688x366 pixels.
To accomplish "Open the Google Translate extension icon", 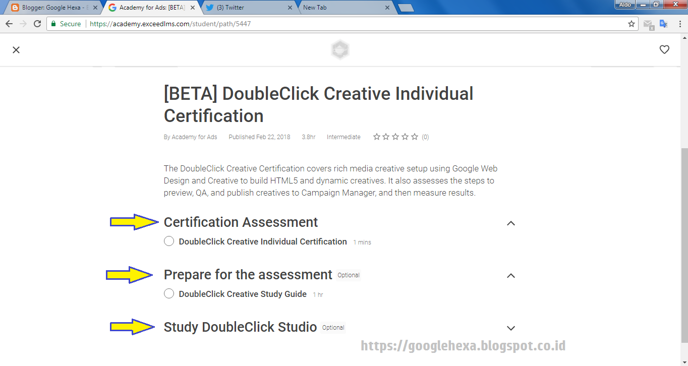I will pos(664,24).
